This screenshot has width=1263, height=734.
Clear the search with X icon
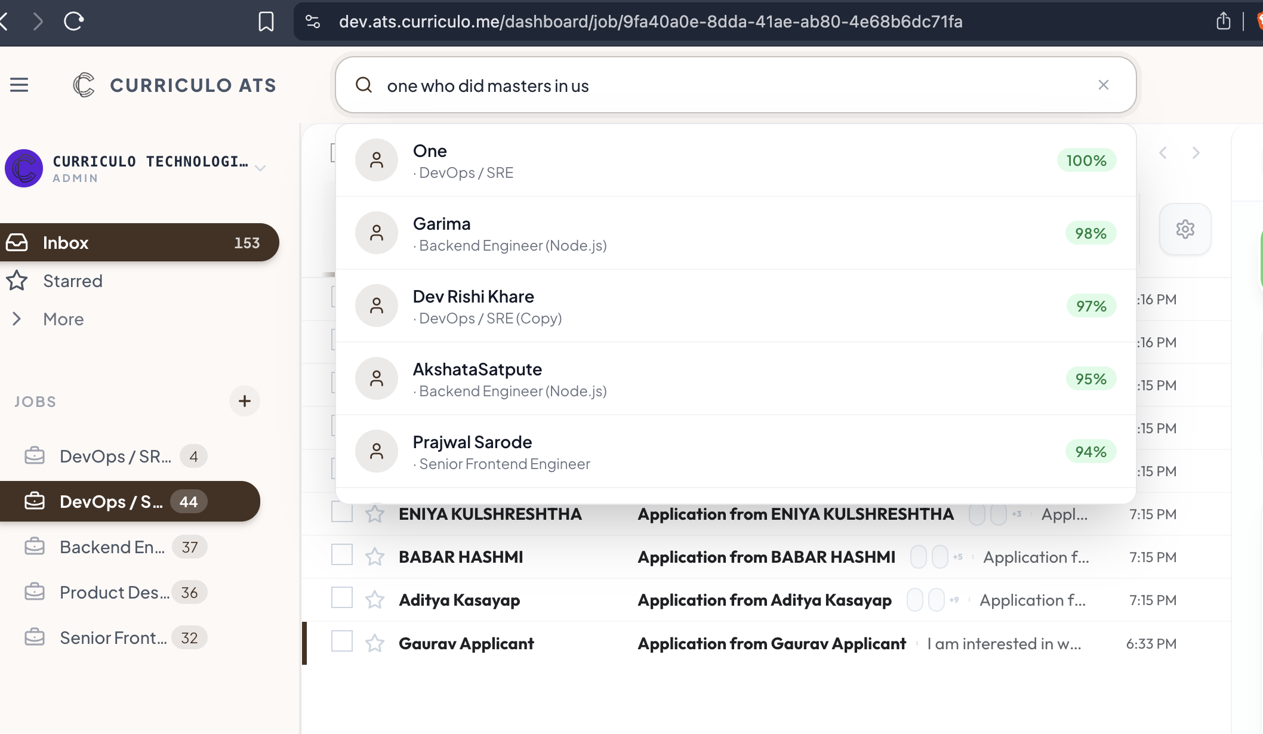tap(1103, 85)
